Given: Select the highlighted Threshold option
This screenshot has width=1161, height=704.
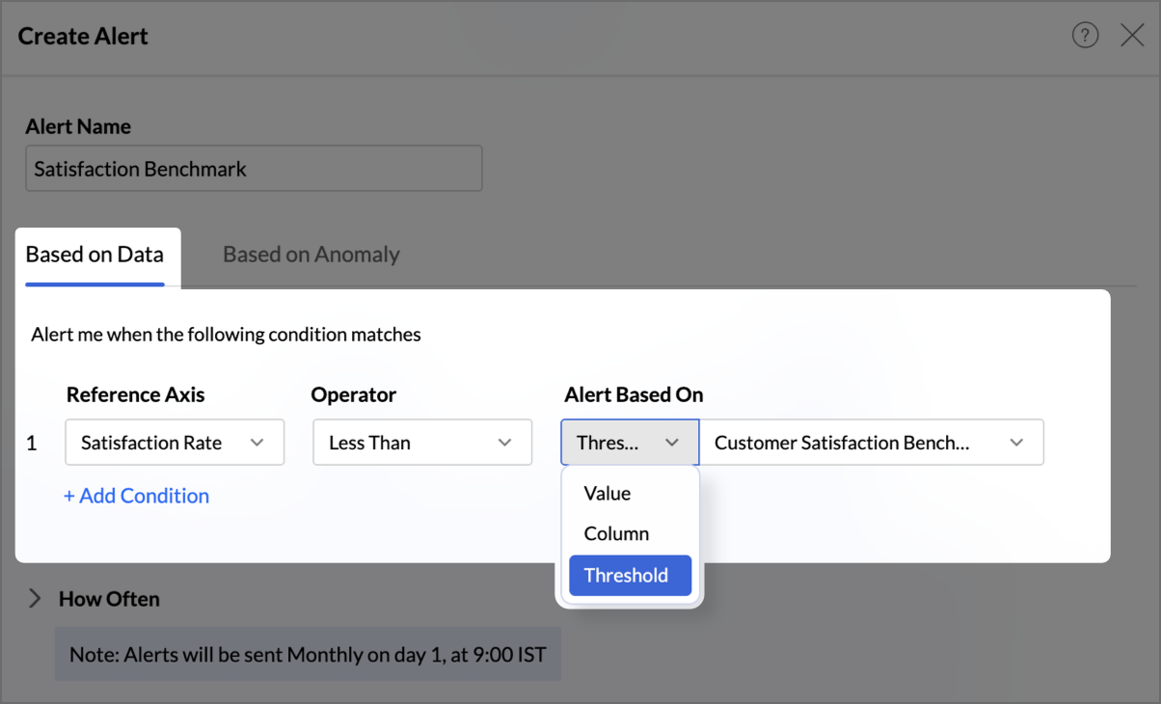Looking at the screenshot, I should [630, 575].
